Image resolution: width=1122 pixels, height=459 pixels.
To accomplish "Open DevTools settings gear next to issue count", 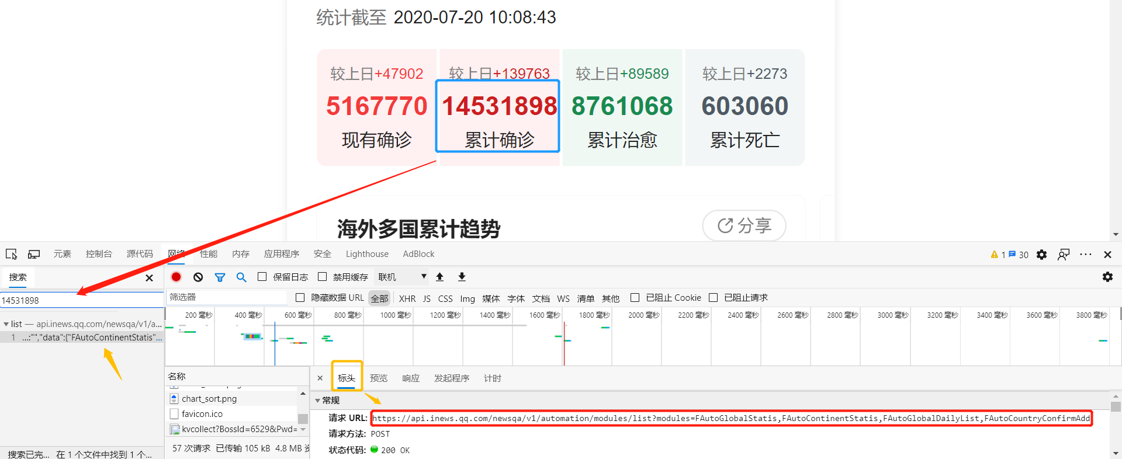I will coord(1041,255).
